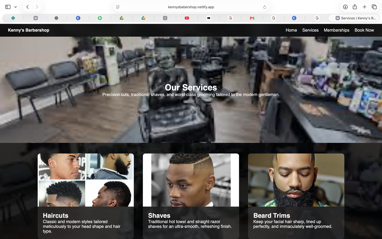Switch to the green Fiverr favicon tab
Viewport: 382px width, 239px height.
[x=100, y=18]
